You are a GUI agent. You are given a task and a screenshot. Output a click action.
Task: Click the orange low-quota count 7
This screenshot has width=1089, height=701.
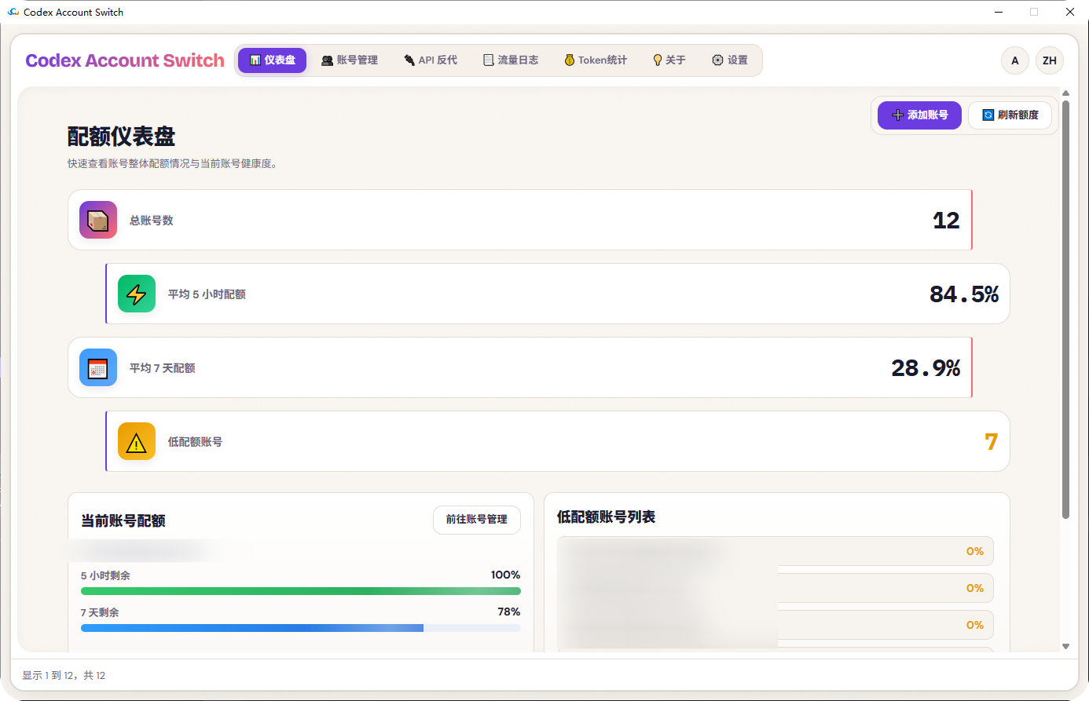(992, 442)
